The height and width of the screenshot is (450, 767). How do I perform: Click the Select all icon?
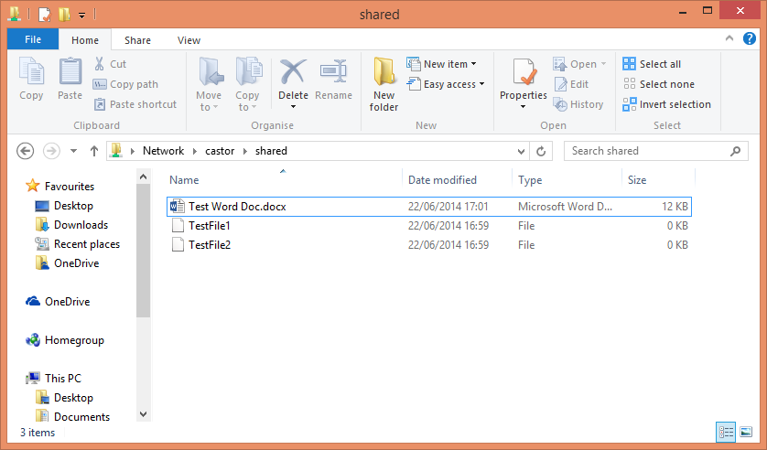click(x=629, y=63)
